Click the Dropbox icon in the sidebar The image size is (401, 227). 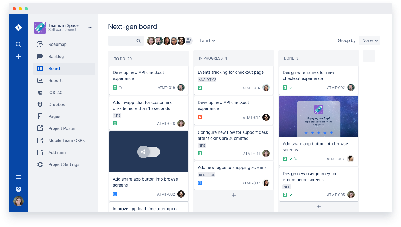click(x=40, y=104)
